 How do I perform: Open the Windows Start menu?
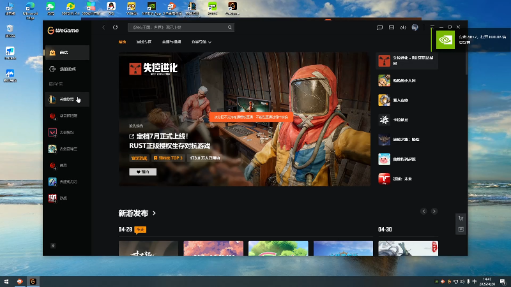tap(6, 282)
